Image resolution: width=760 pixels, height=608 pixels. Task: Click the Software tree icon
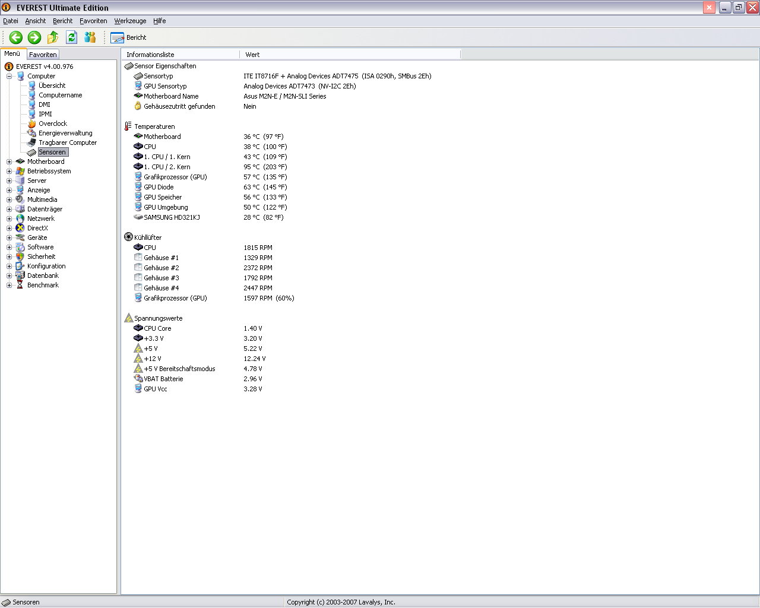pyautogui.click(x=20, y=247)
